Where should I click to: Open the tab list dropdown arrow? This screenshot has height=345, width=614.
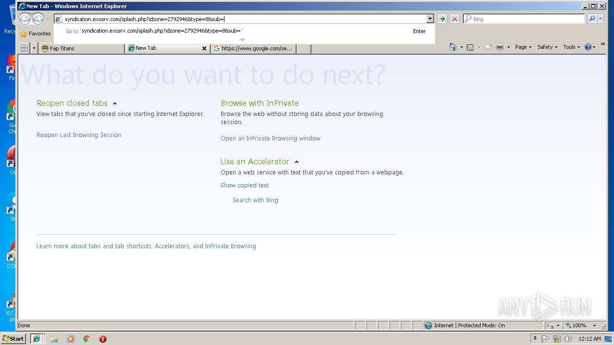[x=34, y=48]
